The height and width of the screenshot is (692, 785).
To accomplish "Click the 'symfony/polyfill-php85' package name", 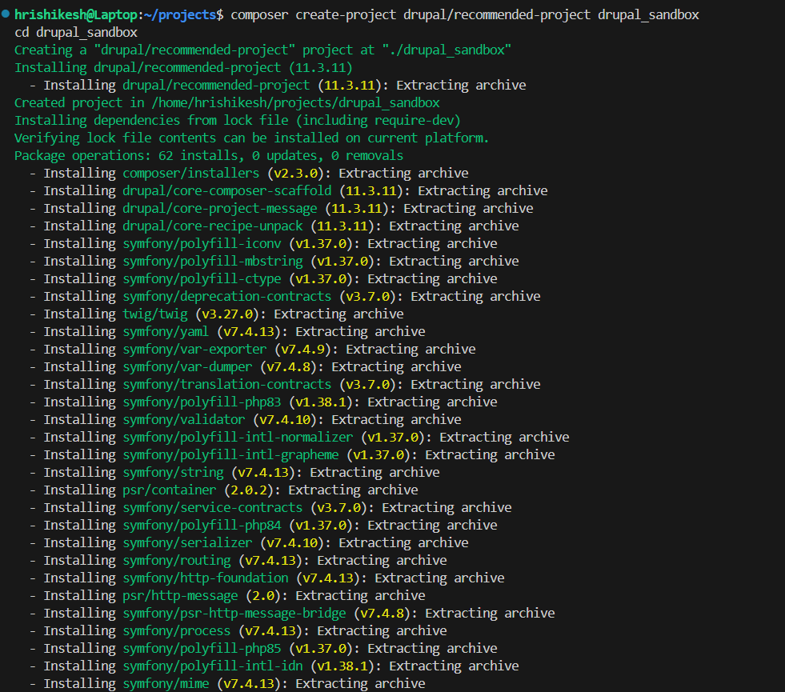I will click(x=202, y=649).
